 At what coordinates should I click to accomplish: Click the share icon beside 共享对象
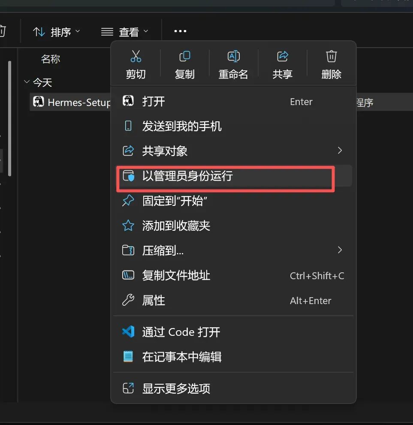click(128, 151)
